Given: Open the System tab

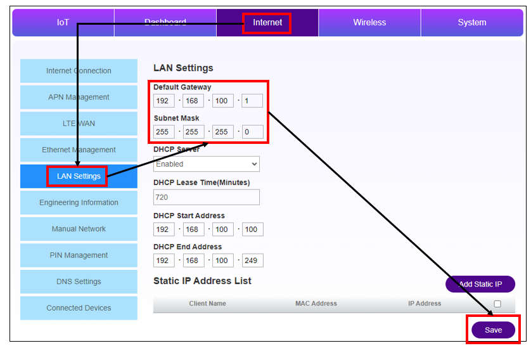Looking at the screenshot, I should click(471, 23).
